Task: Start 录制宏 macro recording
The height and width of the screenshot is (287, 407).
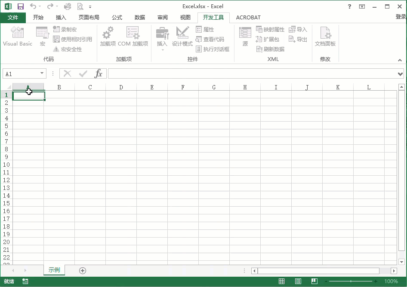Action: point(65,29)
